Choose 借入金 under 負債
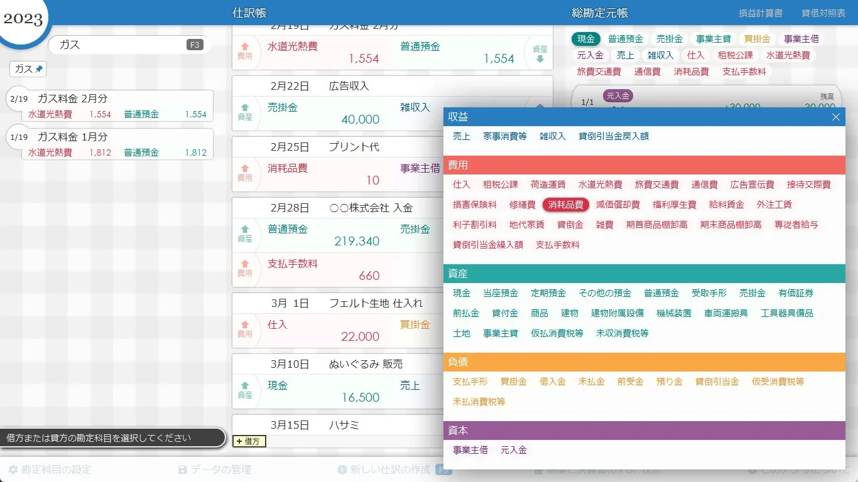858x482 pixels. click(553, 382)
